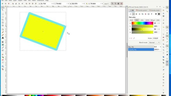
Task: Switch to HSL color mode
Action: [137, 20]
